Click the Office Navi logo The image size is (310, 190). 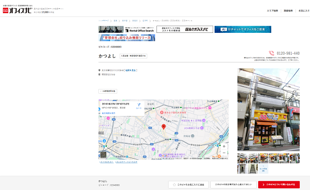tap(17, 10)
